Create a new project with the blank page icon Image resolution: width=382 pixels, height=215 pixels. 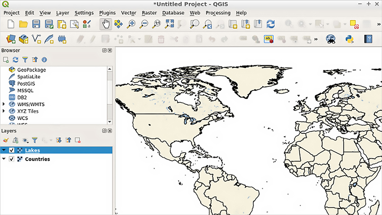[11, 24]
